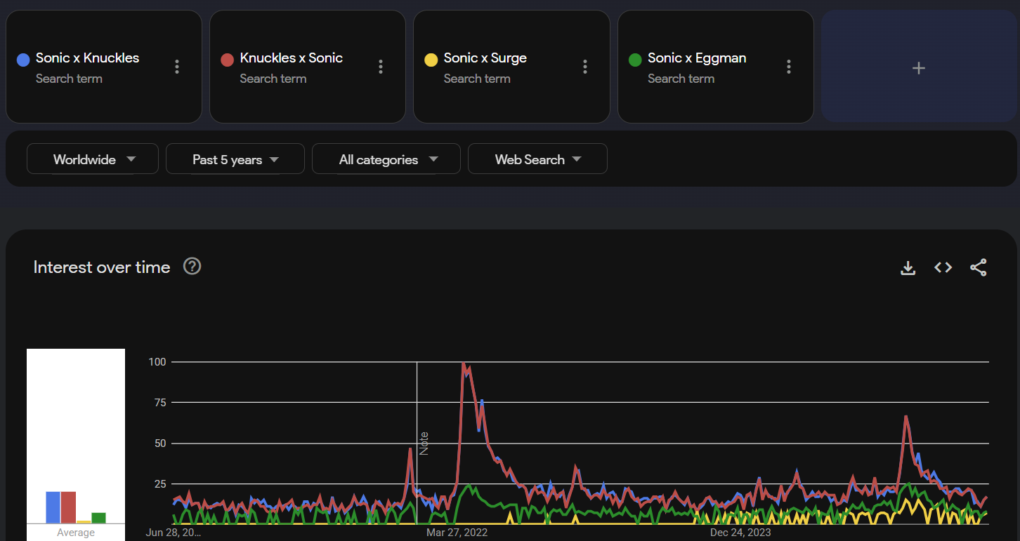Open options menu for Sonic x Eggman term
Screen dimensions: 1020x541
(x=789, y=67)
